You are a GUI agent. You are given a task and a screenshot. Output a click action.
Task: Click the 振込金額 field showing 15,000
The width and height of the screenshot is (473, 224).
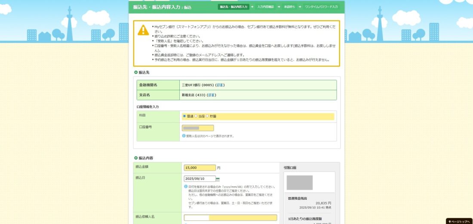[200, 168]
